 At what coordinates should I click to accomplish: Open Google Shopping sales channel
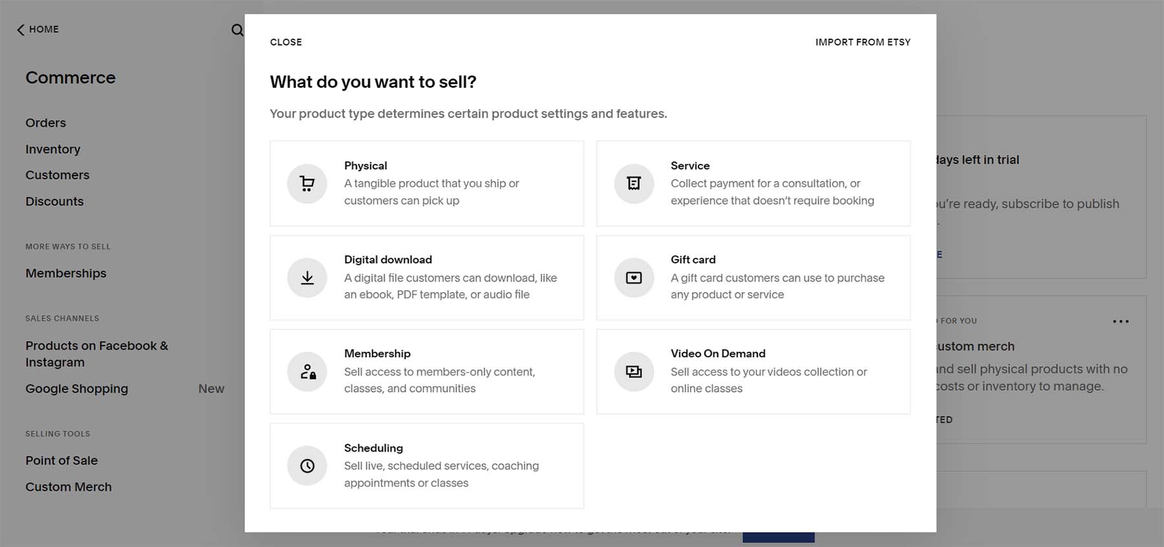click(x=77, y=389)
